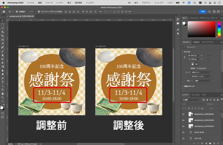Switch to the CC ライブラリ tab

(208, 42)
